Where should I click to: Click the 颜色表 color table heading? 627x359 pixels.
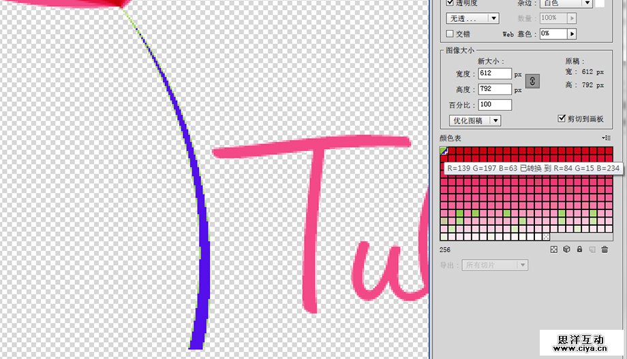[450, 138]
